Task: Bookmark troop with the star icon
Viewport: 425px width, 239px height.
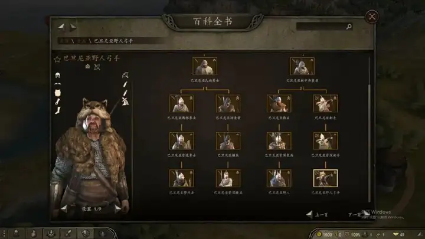Action: (57, 59)
